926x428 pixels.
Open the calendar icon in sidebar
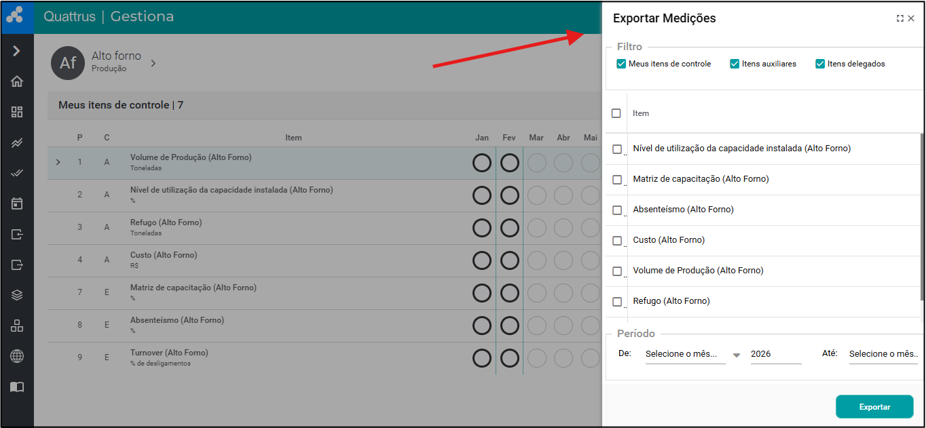[x=17, y=203]
